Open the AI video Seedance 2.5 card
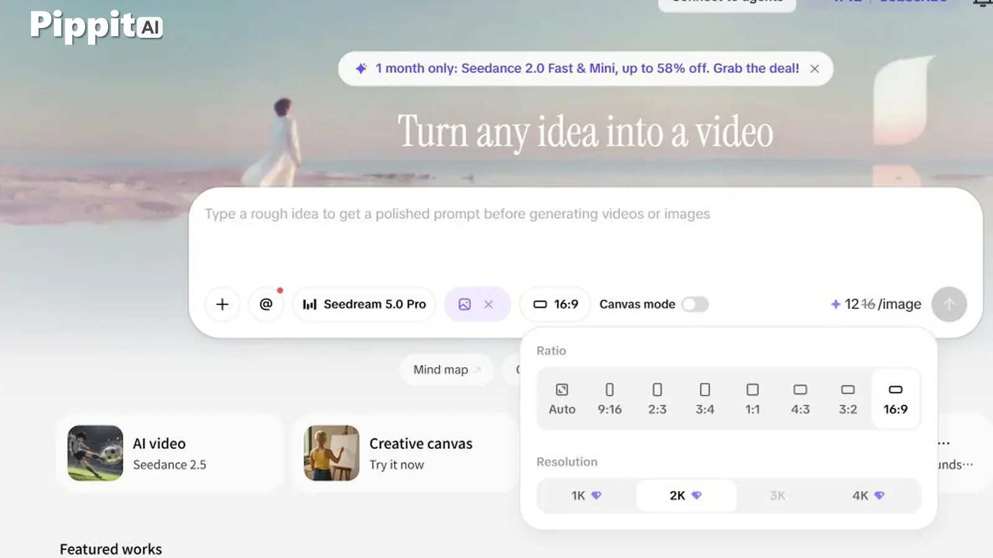The image size is (993, 558). click(169, 453)
